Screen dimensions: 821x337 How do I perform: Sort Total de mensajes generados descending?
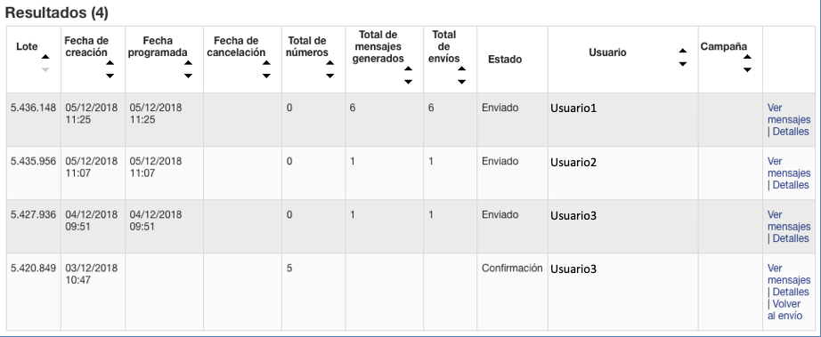tap(409, 82)
